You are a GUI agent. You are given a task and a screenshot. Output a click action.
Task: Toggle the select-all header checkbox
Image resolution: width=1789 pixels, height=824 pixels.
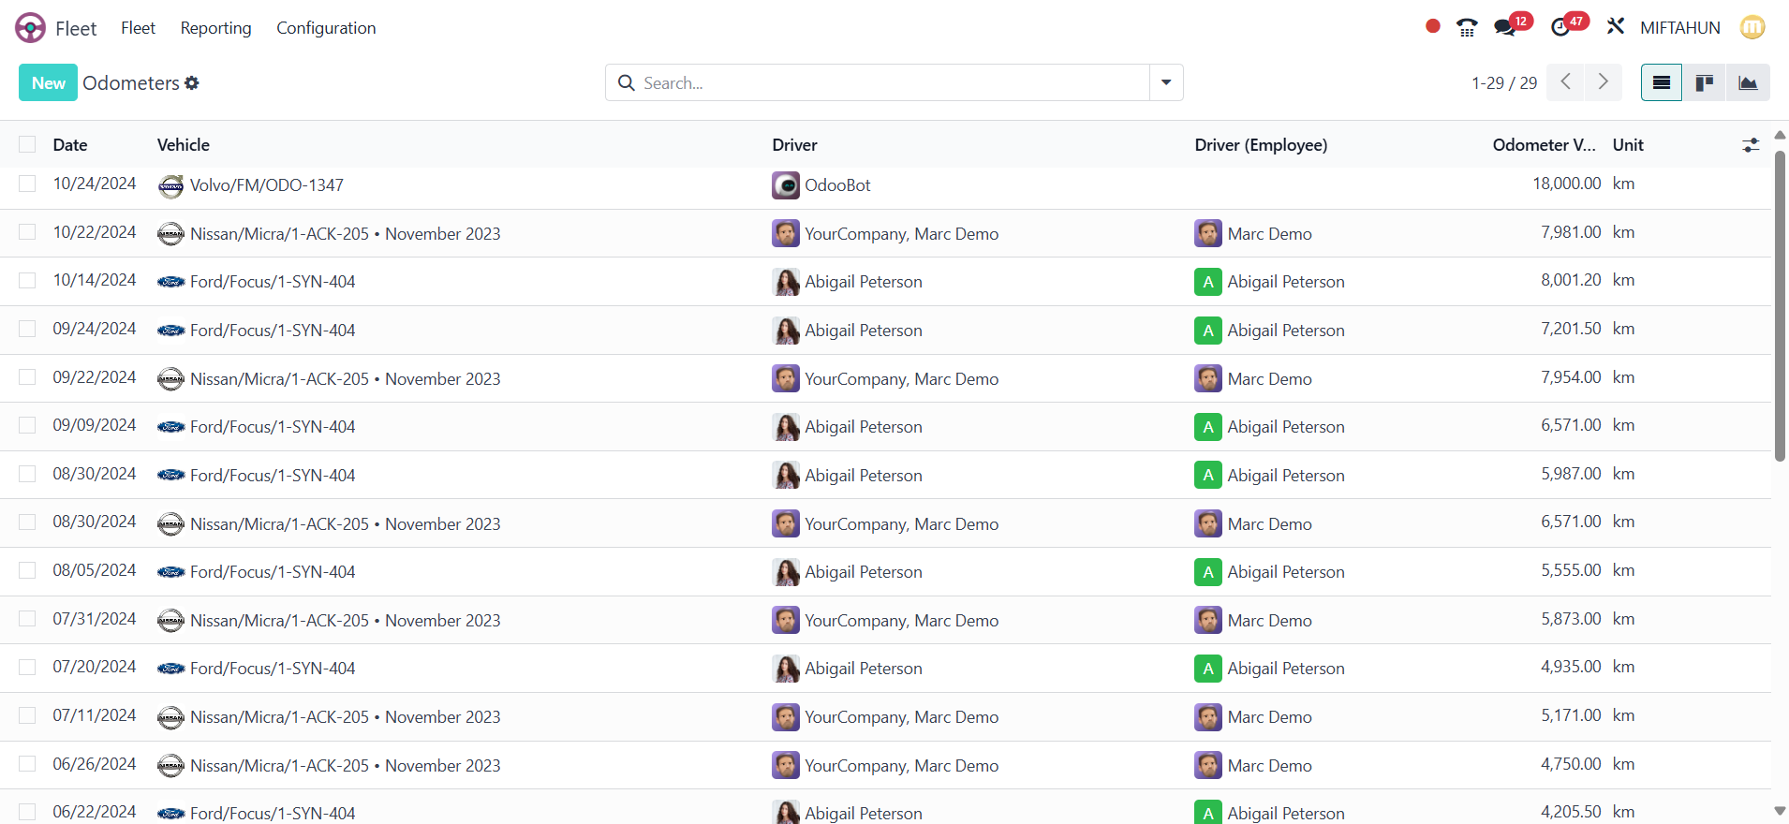(27, 144)
